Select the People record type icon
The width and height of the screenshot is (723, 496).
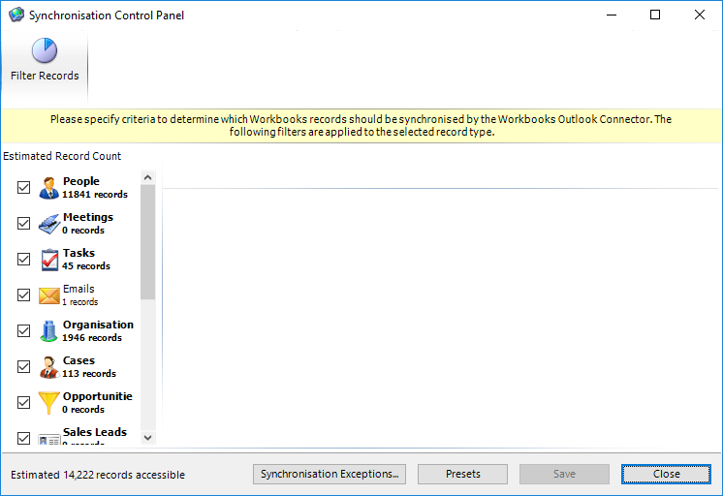pyautogui.click(x=49, y=188)
